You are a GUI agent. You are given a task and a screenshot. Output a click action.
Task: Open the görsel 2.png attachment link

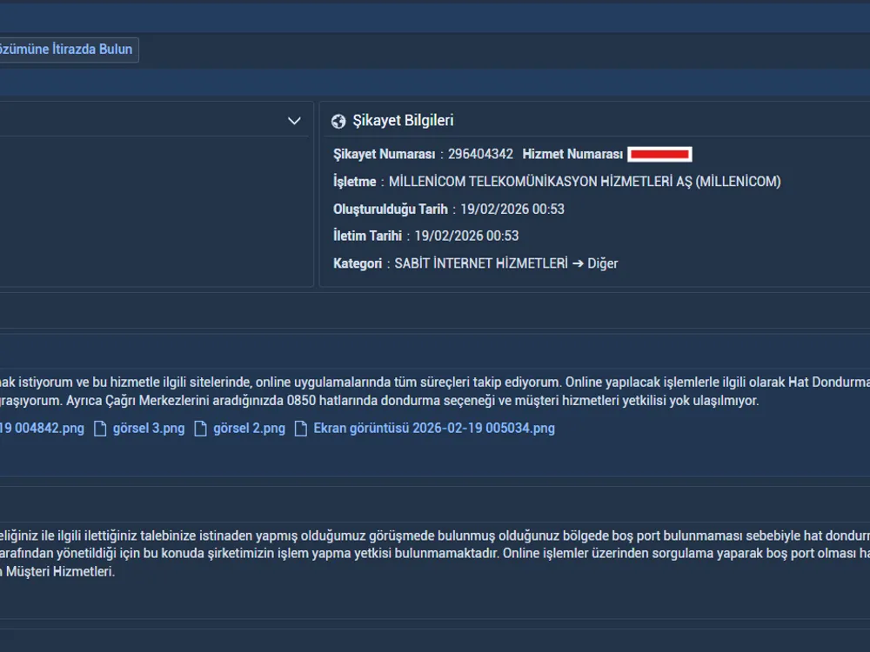pos(249,429)
